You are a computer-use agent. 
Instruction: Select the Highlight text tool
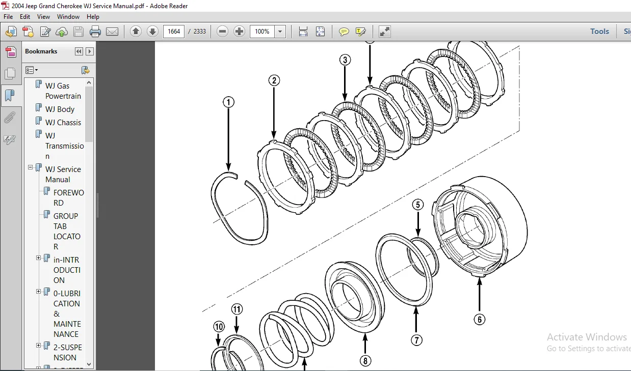click(361, 32)
